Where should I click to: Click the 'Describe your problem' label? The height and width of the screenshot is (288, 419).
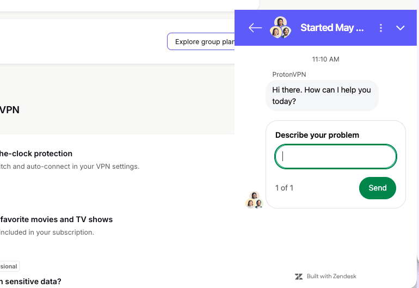coord(317,135)
